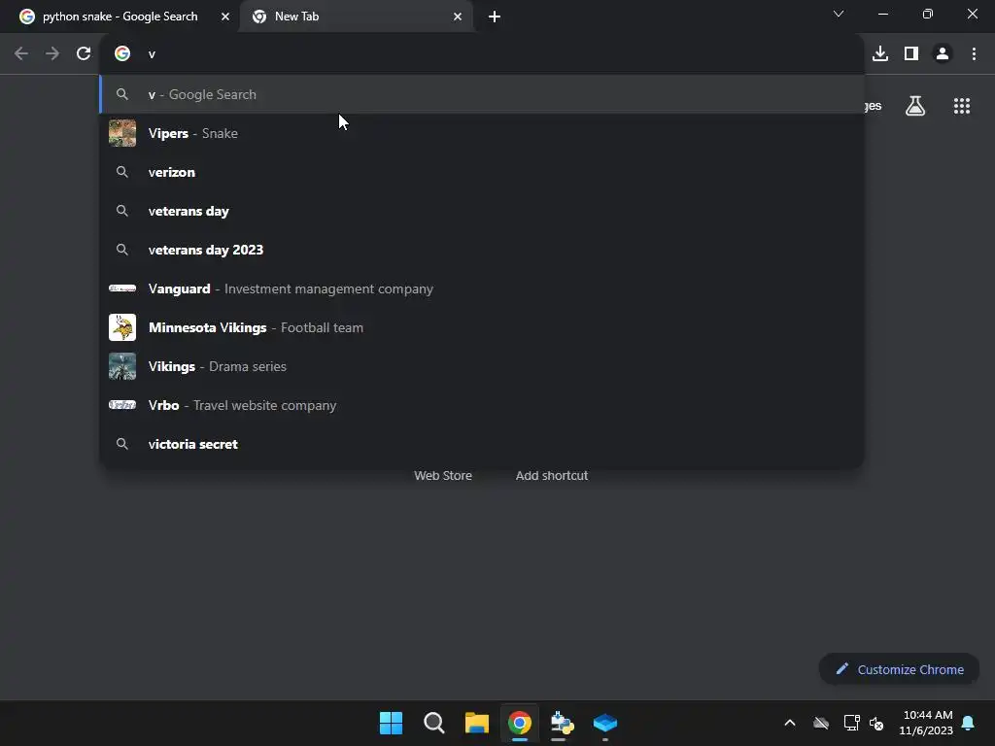
Task: Open the profile avatar icon
Action: pos(943,54)
